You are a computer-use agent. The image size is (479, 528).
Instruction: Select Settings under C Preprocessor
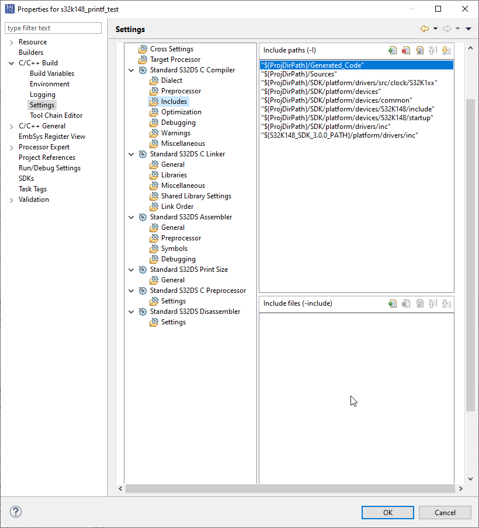tap(173, 301)
